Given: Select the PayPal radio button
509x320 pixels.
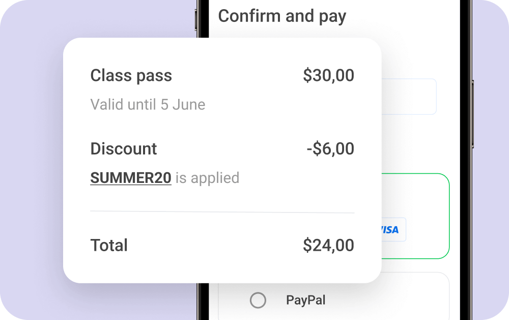Looking at the screenshot, I should tap(258, 300).
